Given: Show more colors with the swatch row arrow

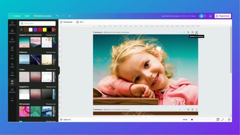Looking at the screenshot, I should [55, 30].
